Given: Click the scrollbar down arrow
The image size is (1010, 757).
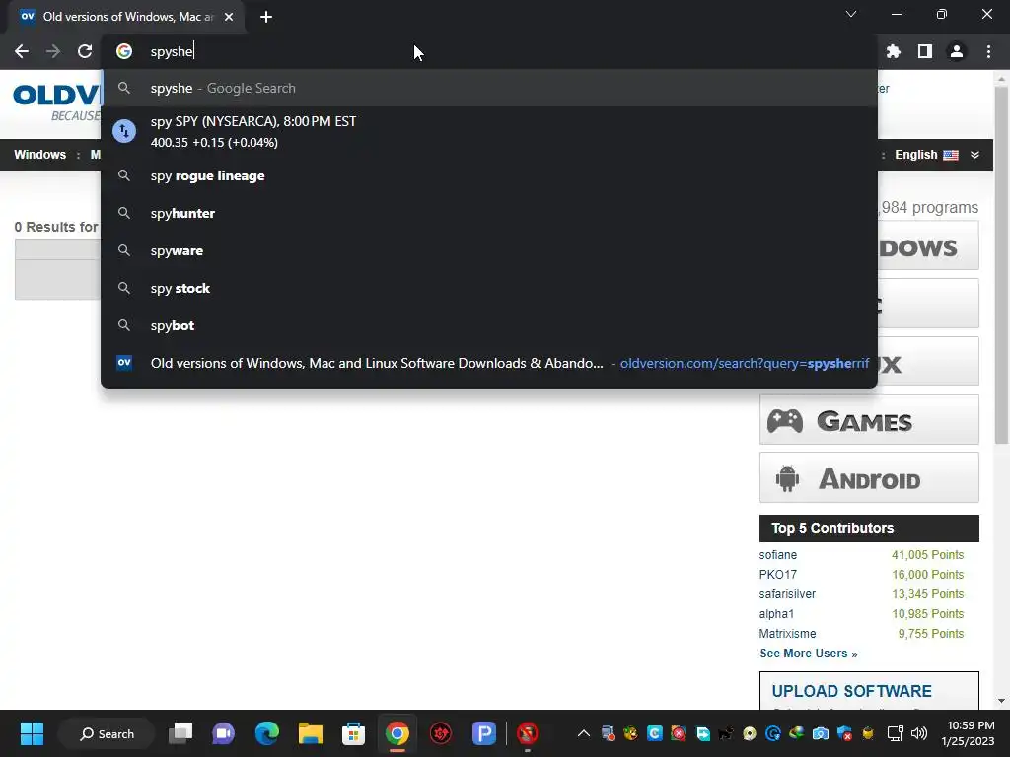Looking at the screenshot, I should tap(1001, 701).
